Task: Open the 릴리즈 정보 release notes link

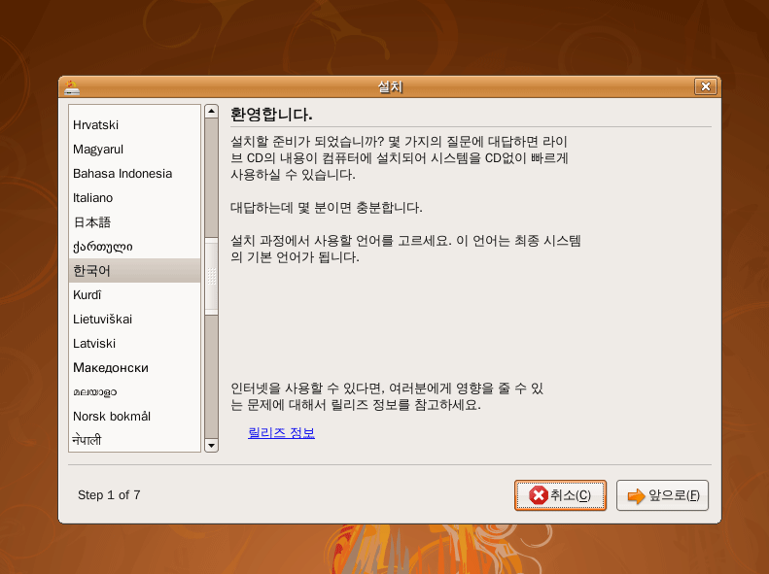Action: (282, 433)
